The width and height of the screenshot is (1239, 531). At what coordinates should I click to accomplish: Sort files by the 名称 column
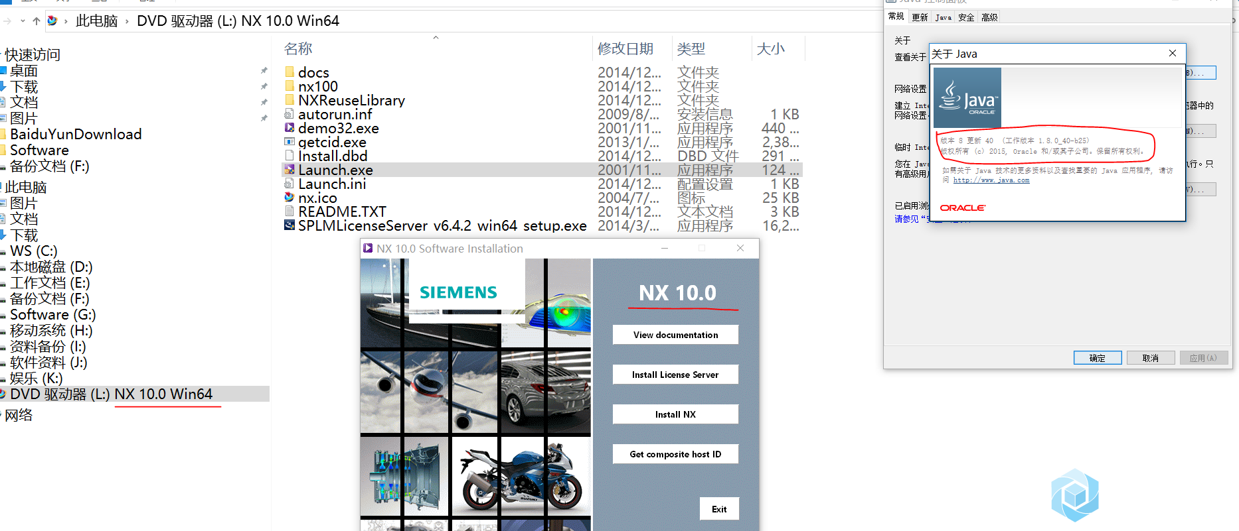pos(298,48)
